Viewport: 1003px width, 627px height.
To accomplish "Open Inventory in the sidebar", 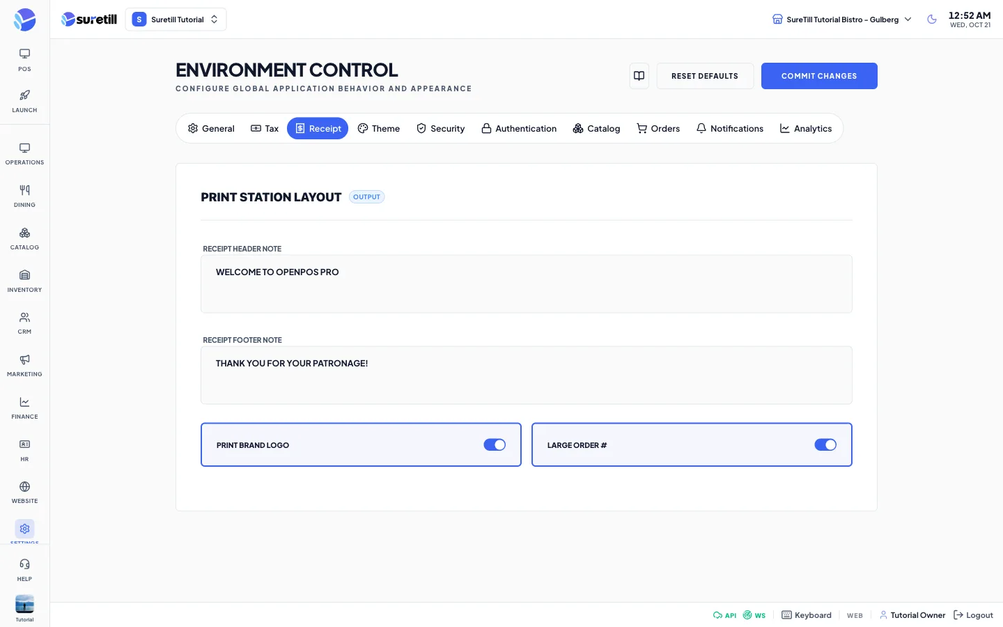I will click(x=24, y=281).
